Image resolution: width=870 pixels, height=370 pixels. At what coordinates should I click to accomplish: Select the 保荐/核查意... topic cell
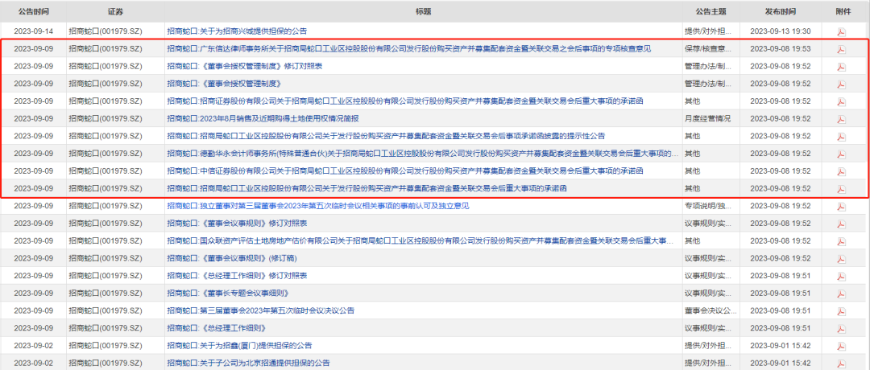tap(708, 49)
